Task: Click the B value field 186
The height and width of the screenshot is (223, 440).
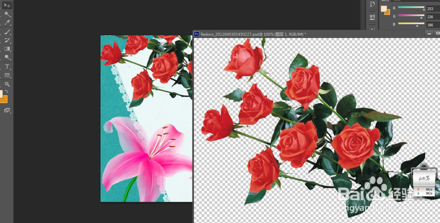Action: pyautogui.click(x=433, y=25)
